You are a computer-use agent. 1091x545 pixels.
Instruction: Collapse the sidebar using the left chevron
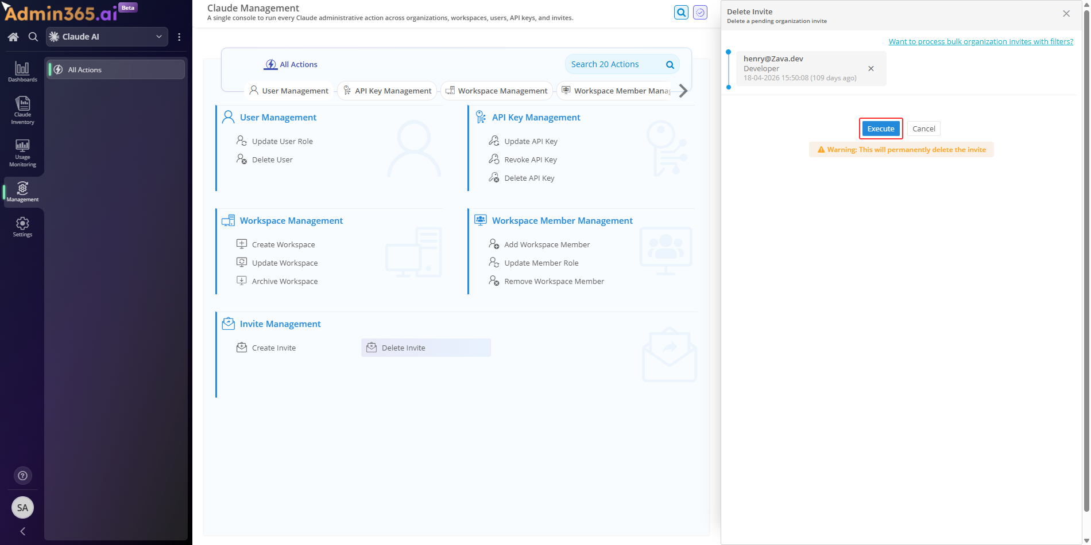coord(22,531)
